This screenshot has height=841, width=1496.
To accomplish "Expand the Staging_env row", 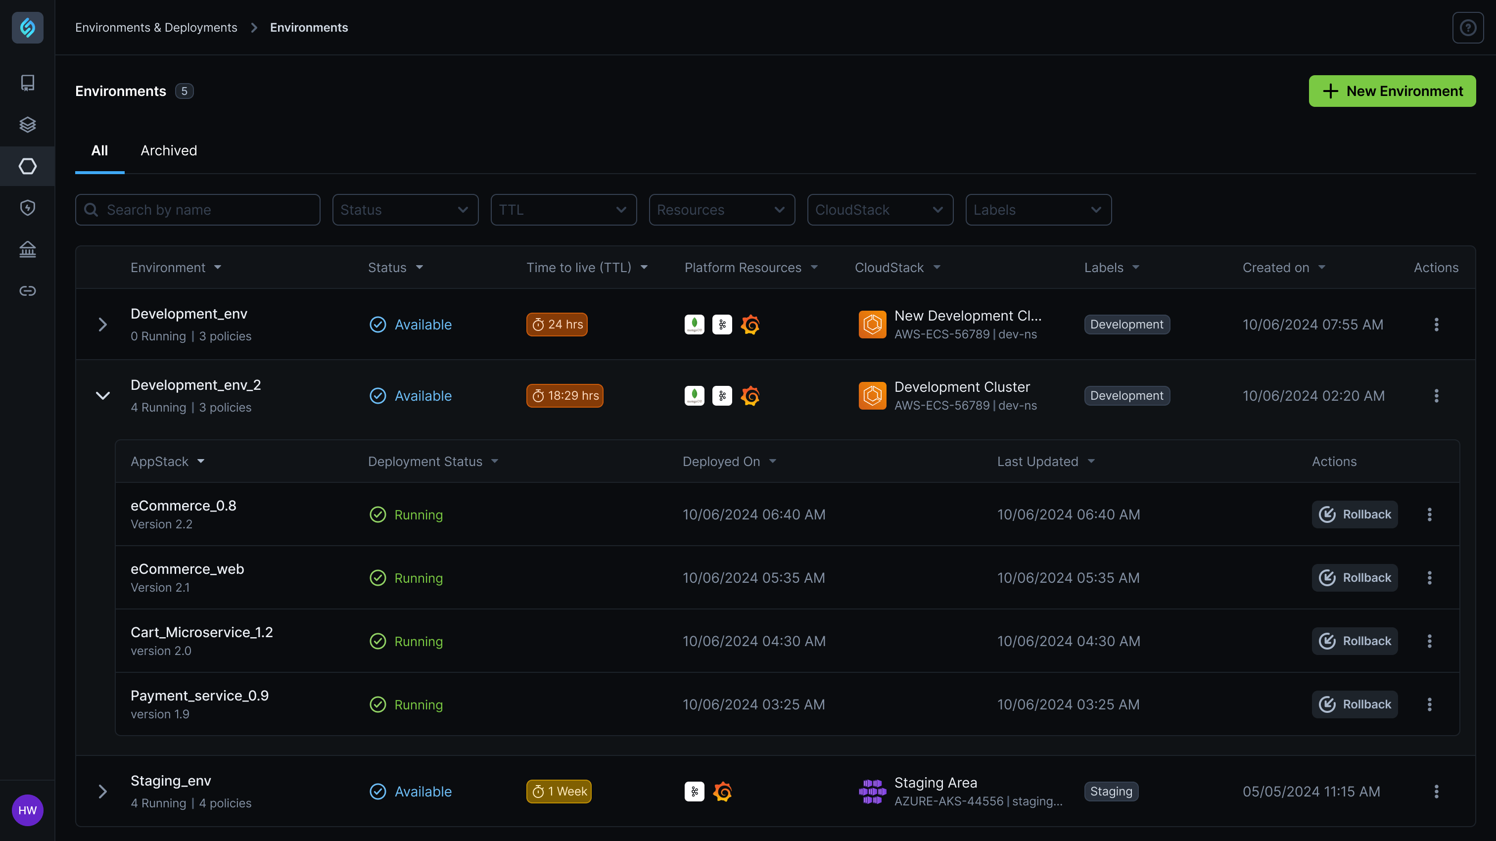I will [103, 792].
